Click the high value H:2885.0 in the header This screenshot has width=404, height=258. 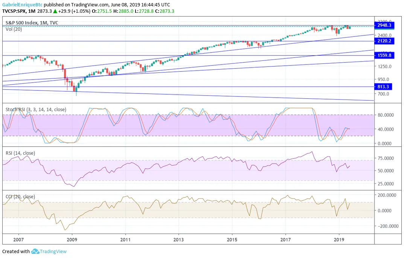[123, 11]
